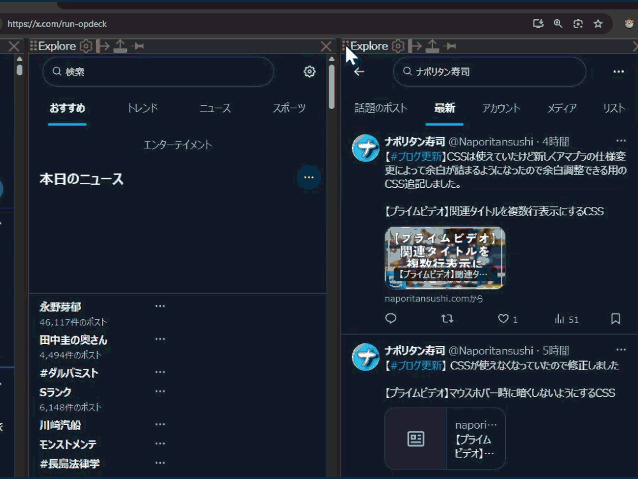
Task: Open more menu on the 5時間 post
Action: [x=621, y=350]
